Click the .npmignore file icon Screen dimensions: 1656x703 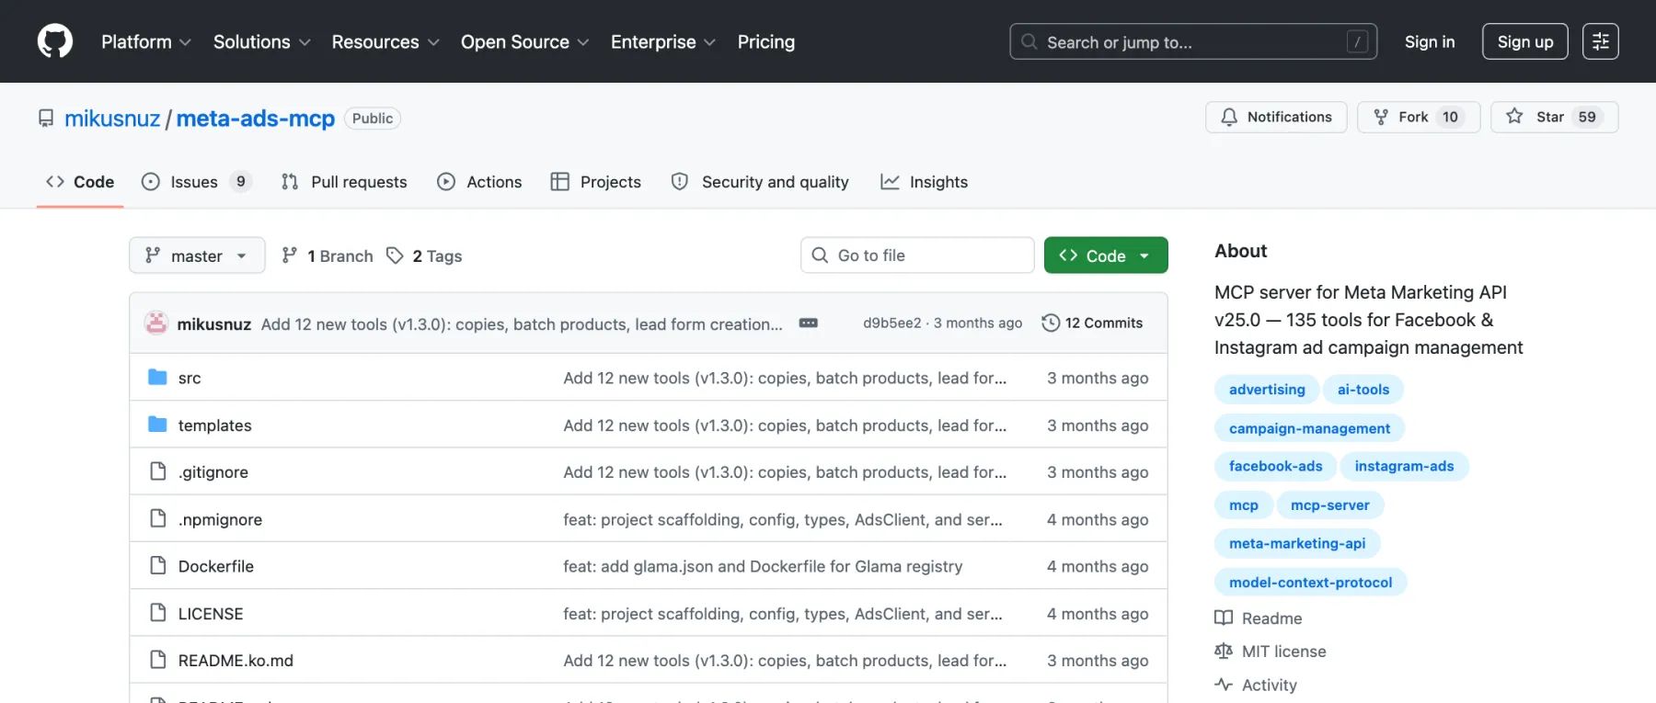pos(158,518)
